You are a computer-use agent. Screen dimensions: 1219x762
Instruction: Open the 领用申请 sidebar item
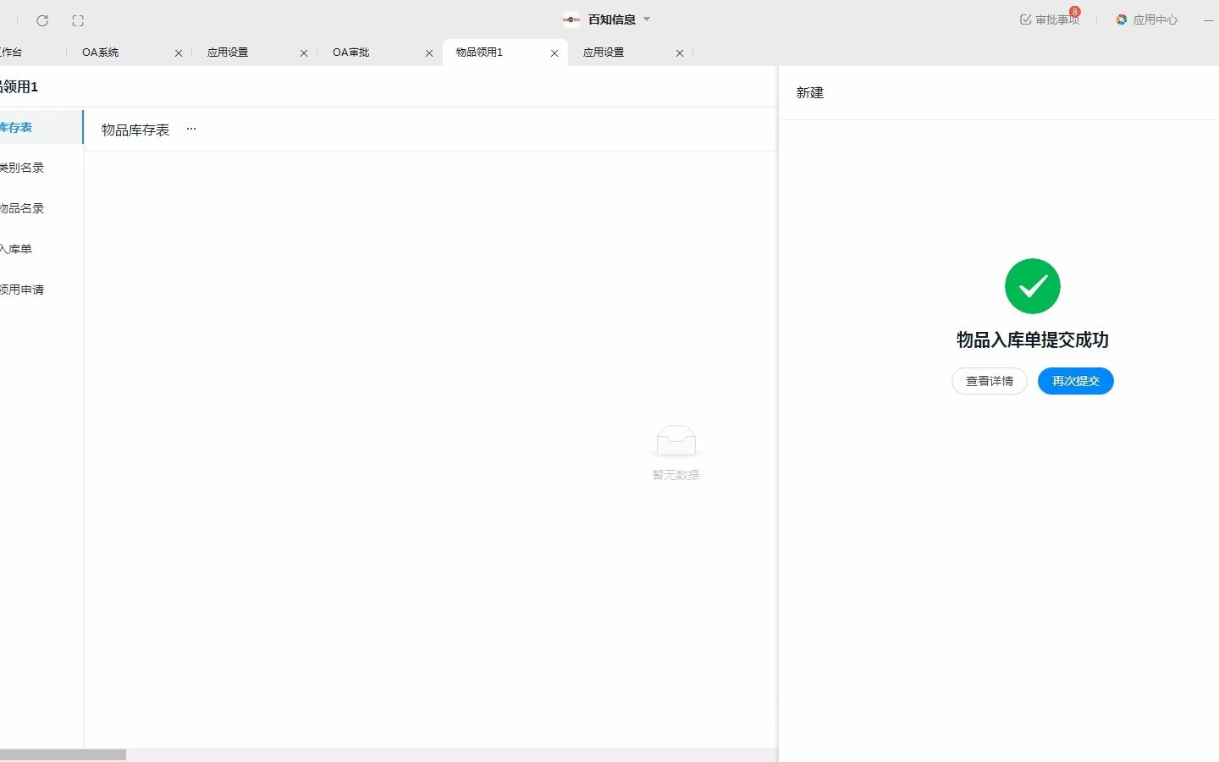tap(41, 290)
